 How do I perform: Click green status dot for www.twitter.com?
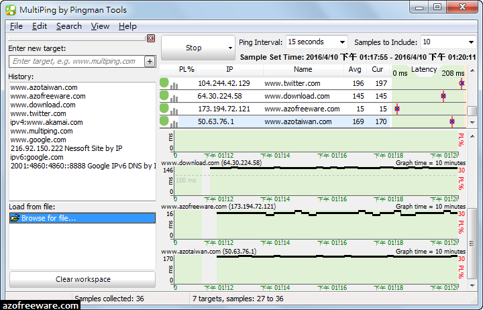pos(164,83)
